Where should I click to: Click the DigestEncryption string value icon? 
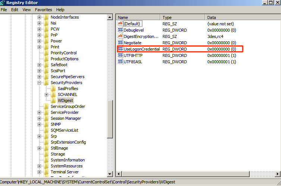pyautogui.click(x=120, y=36)
